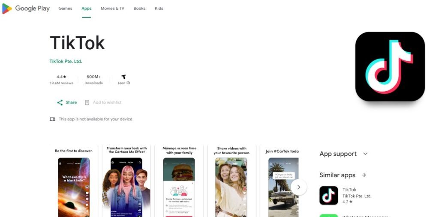
Task: Switch to Movies & TV tab
Action: tap(112, 9)
